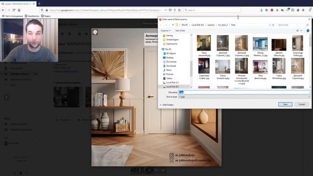Change the view layout icon in dialog

click(x=298, y=30)
